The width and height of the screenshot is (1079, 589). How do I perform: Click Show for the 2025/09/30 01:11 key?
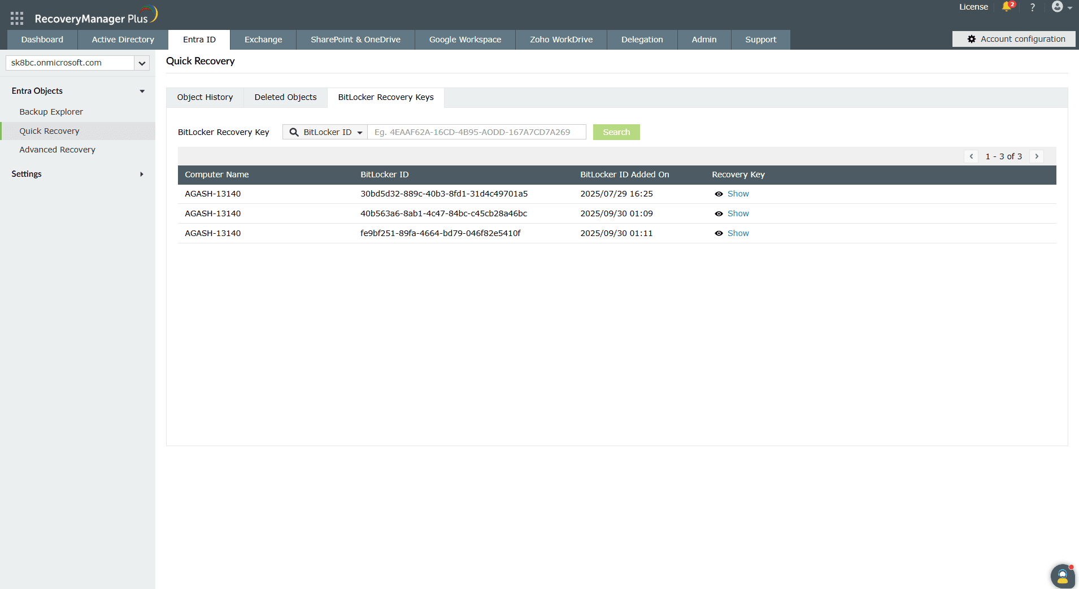click(x=738, y=233)
